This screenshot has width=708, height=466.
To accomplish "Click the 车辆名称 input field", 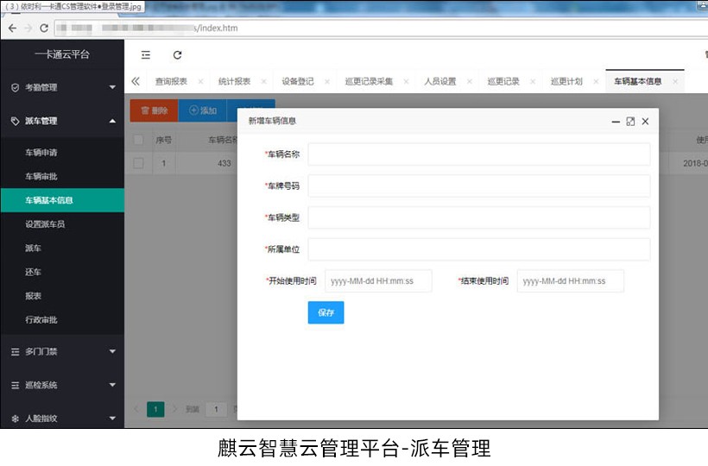I will click(x=478, y=154).
